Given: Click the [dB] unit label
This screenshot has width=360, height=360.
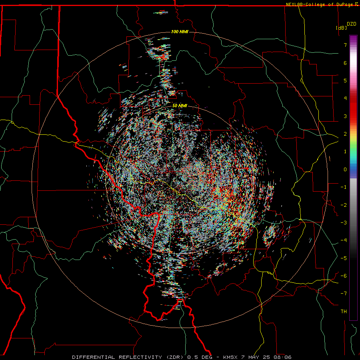Looking at the screenshot, I should point(342,28).
